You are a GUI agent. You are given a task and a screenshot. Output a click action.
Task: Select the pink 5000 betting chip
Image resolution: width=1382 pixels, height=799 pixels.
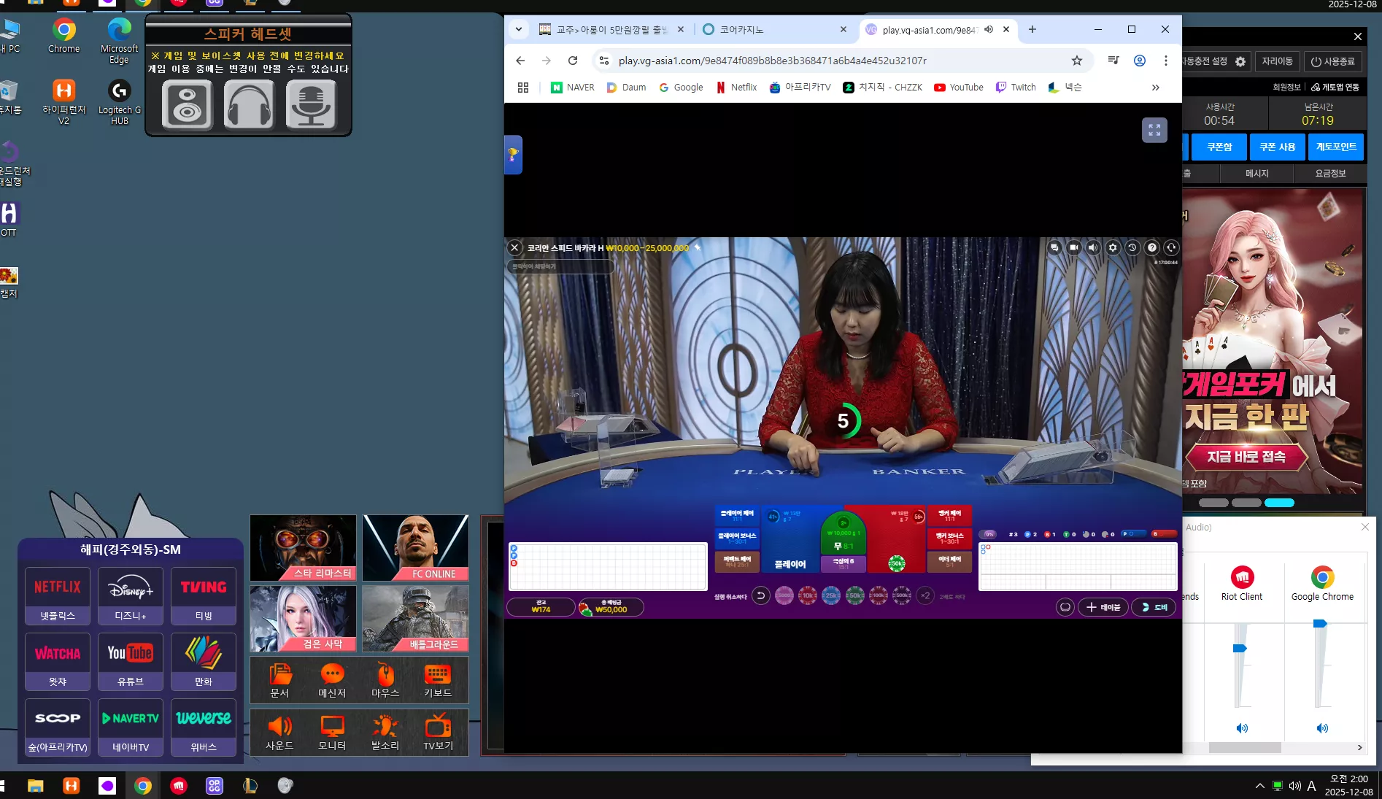(784, 595)
